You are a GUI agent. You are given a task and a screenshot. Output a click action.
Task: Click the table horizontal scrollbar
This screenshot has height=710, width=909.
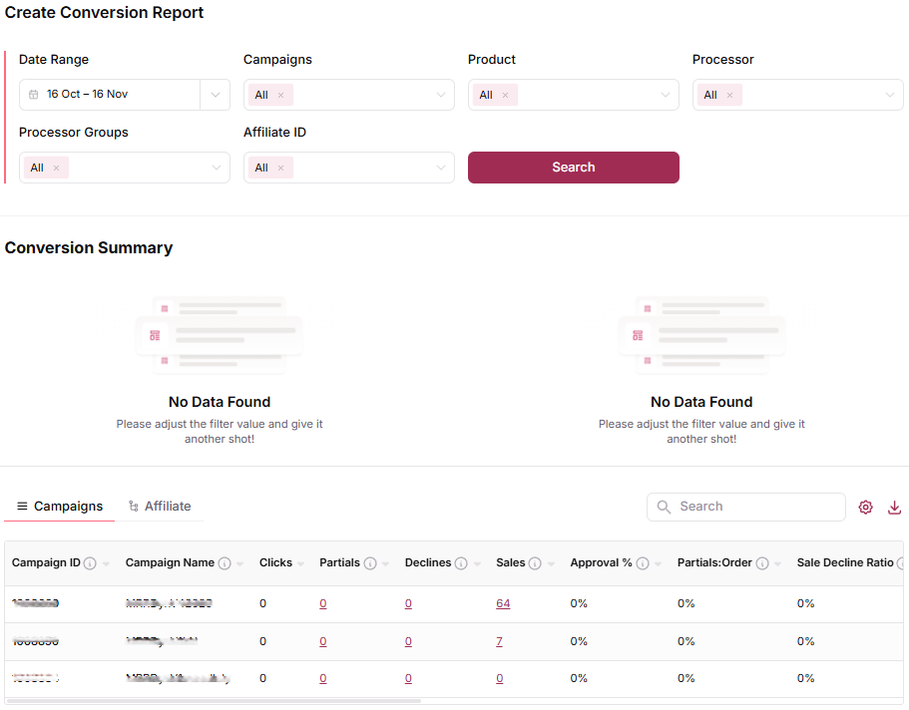(214, 701)
